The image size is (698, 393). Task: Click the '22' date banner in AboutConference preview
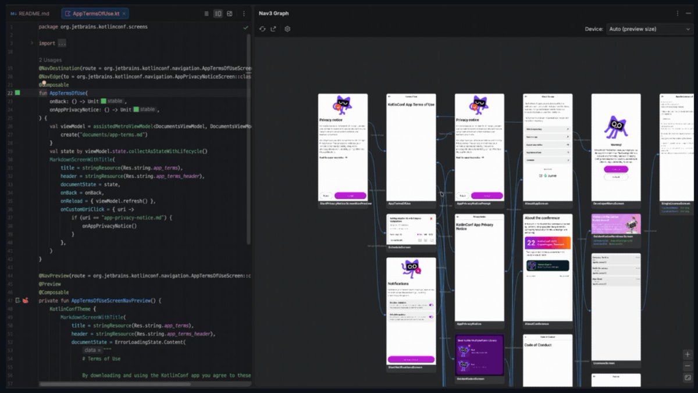(x=547, y=243)
